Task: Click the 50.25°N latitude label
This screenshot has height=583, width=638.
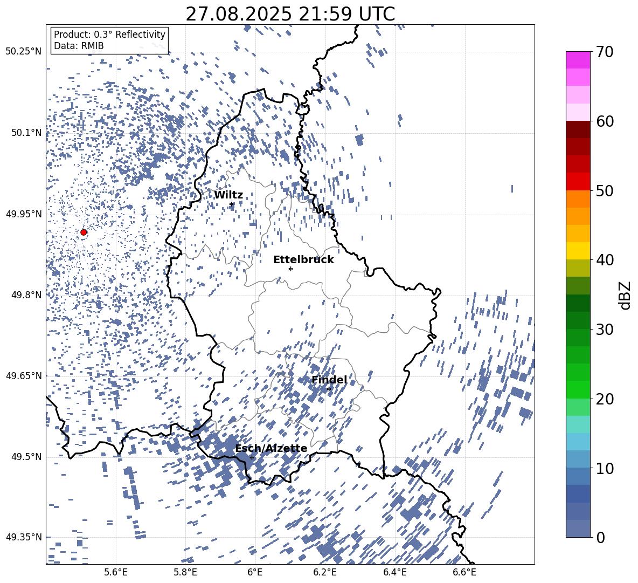Action: pos(24,52)
